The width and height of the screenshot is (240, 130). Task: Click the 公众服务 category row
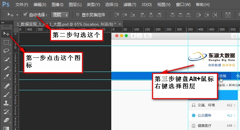point(213,115)
